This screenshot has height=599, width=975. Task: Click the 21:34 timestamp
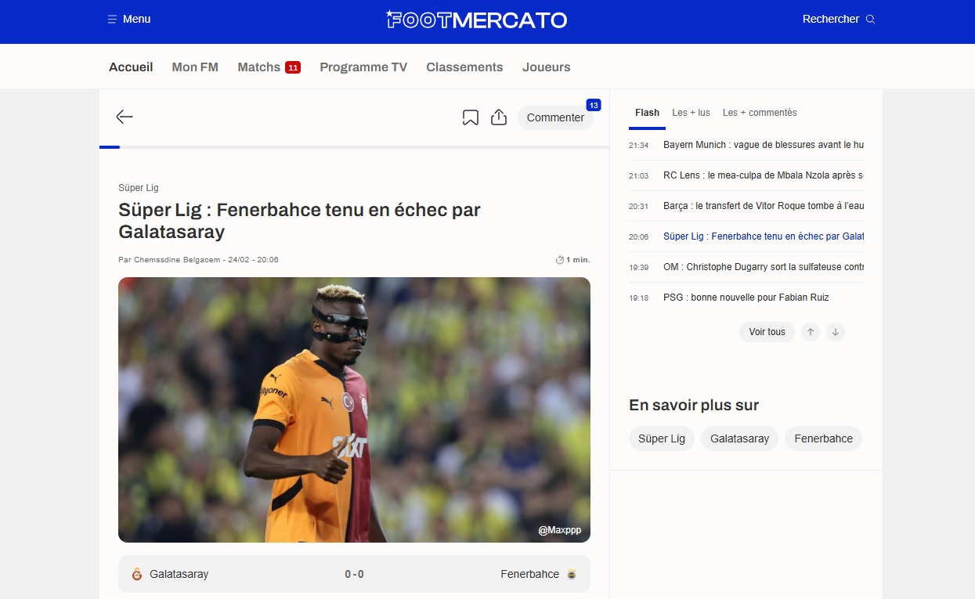639,146
